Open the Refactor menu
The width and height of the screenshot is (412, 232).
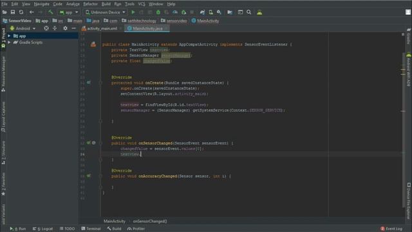[90, 4]
